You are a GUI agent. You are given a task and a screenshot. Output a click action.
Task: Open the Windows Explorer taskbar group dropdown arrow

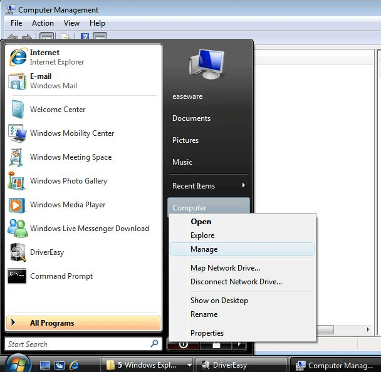click(x=189, y=364)
